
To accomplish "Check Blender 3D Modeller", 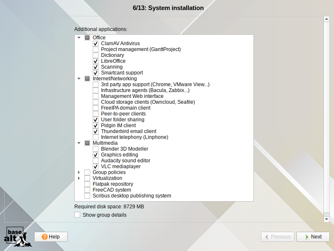I will tap(96, 149).
